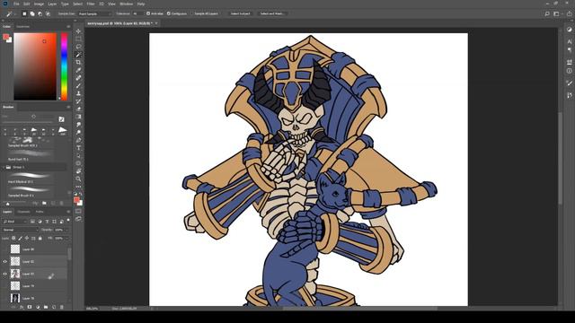Select the Clone Stamp tool
The height and width of the screenshot is (323, 575).
[78, 93]
